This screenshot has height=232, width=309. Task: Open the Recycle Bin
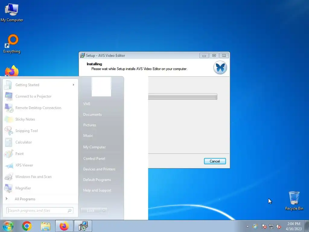pos(294,201)
